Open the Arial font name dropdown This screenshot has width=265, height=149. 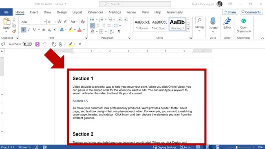tap(45, 22)
